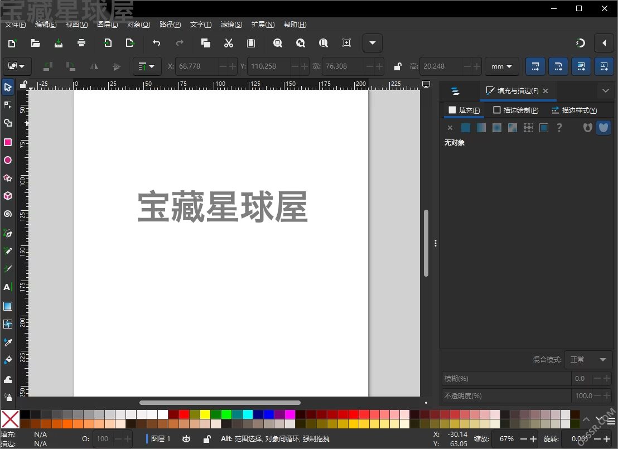Toggle move gradients with object
The width and height of the screenshot is (618, 449).
pos(581,66)
